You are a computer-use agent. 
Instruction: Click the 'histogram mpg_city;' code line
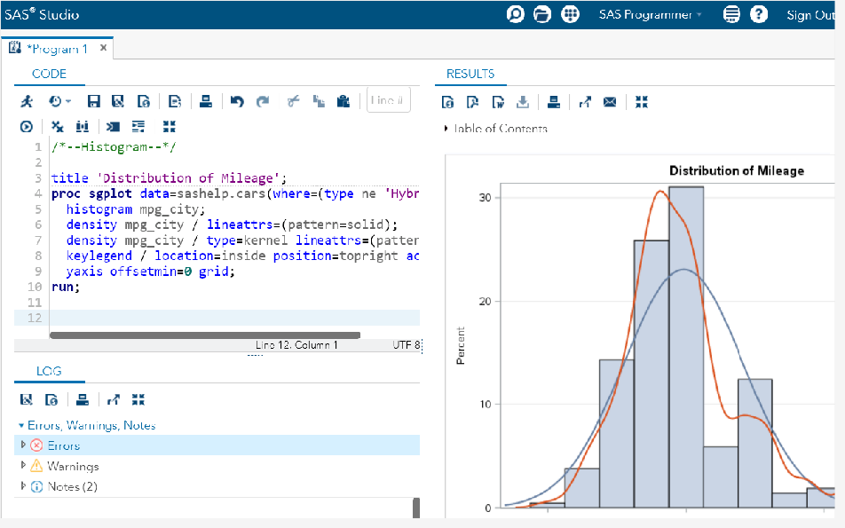click(135, 209)
